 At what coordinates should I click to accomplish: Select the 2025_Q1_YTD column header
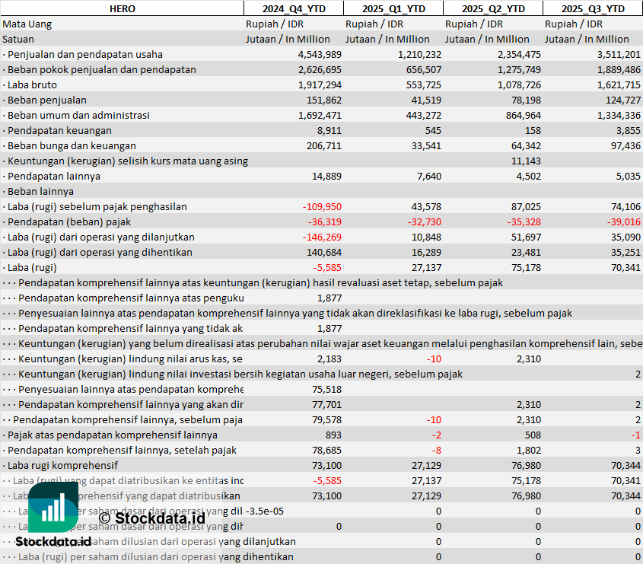pos(393,8)
